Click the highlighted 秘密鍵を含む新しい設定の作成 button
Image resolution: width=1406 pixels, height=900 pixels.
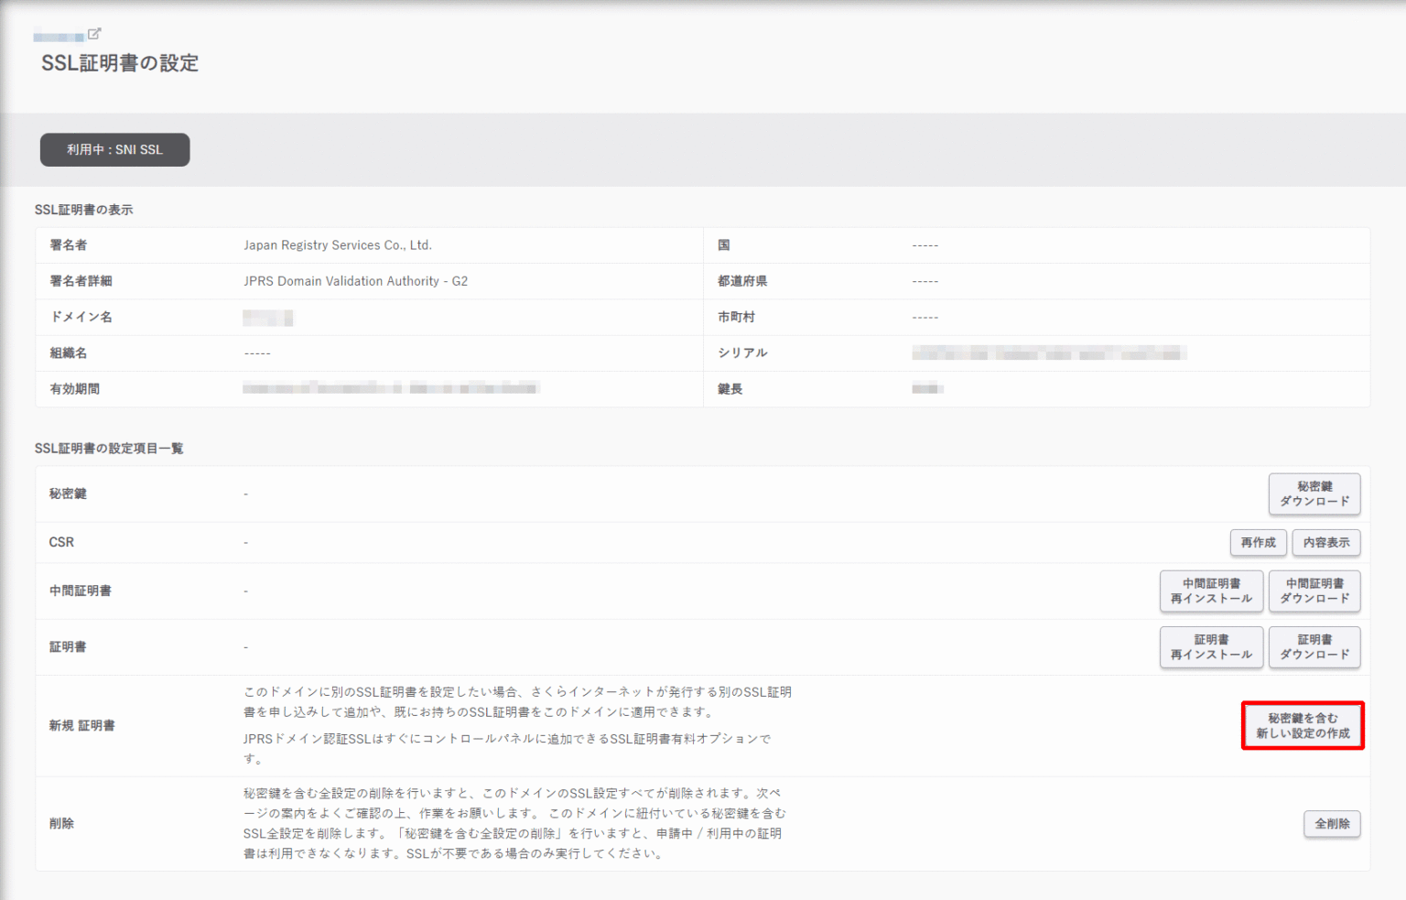coord(1302,725)
